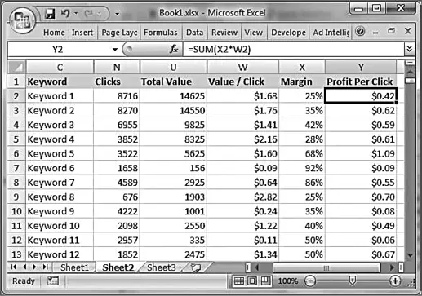Open the 100% zoom level dialog
This screenshot has height=296, width=422.
coord(288,281)
